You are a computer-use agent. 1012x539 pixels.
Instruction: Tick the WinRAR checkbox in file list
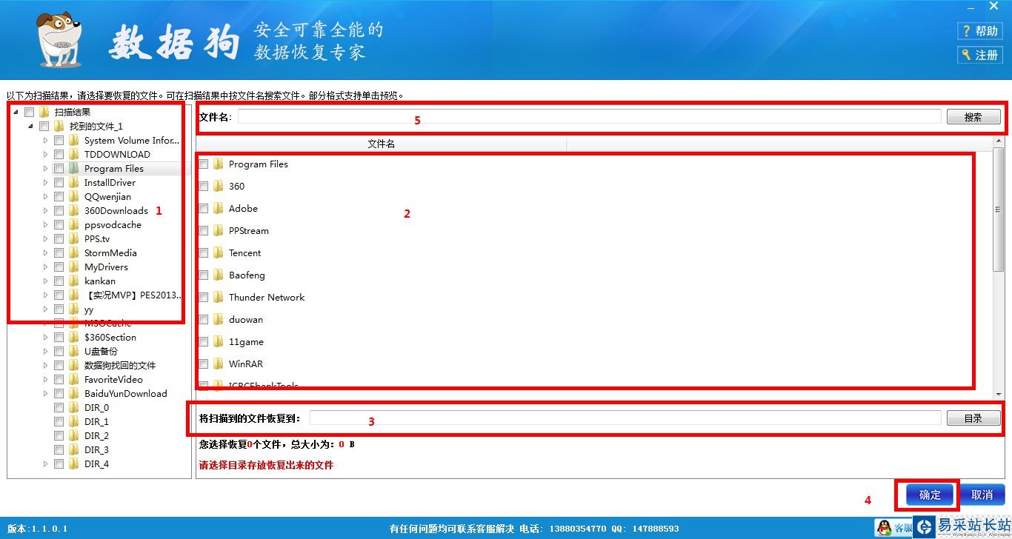click(204, 364)
